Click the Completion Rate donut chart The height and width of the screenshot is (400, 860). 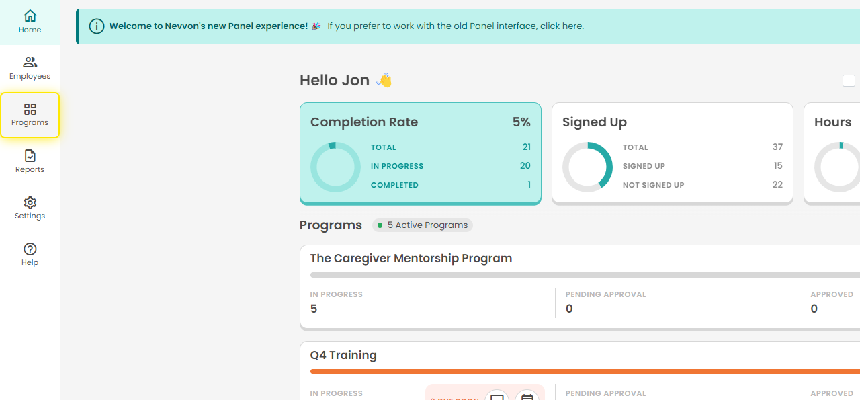[335, 167]
